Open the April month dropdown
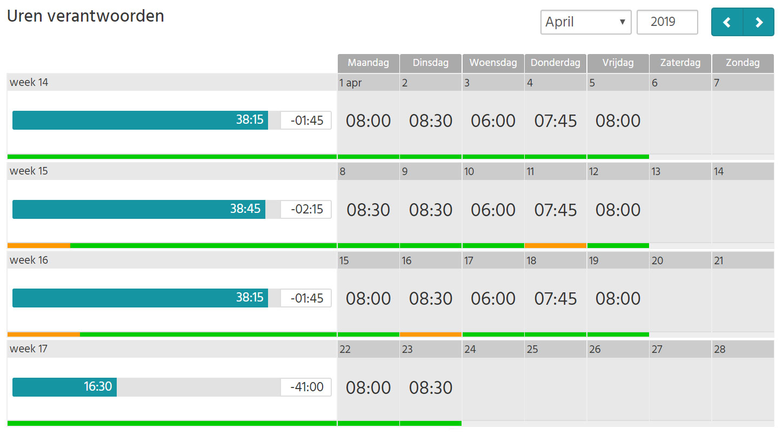 click(x=586, y=22)
